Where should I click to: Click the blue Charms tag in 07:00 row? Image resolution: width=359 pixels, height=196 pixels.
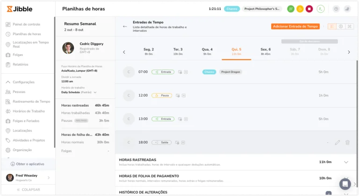pyautogui.click(x=209, y=72)
